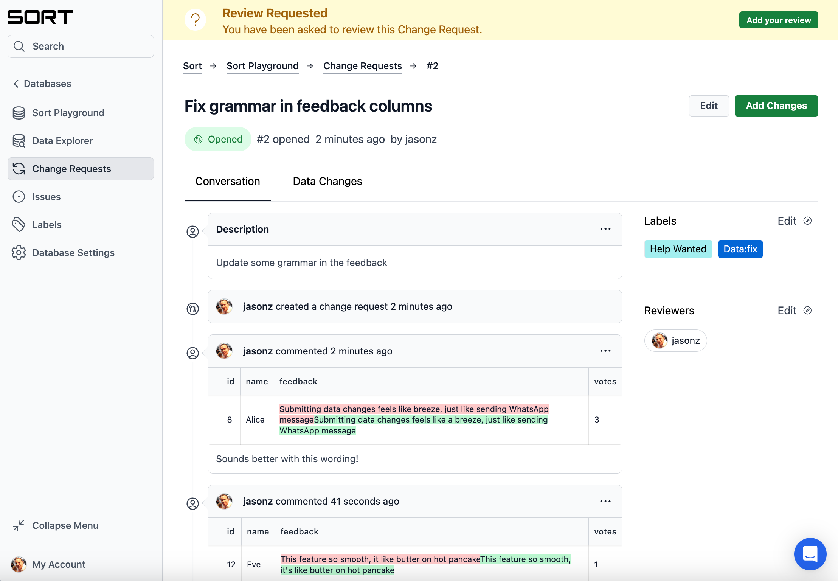Click the pencil icon next to Reviewers Edit

(x=807, y=311)
